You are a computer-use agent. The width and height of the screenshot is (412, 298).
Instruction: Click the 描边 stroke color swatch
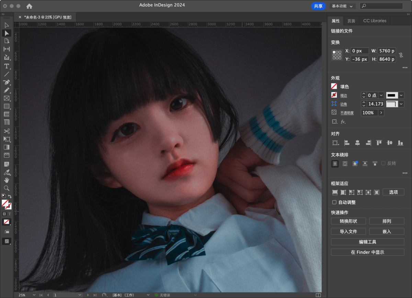click(x=334, y=95)
